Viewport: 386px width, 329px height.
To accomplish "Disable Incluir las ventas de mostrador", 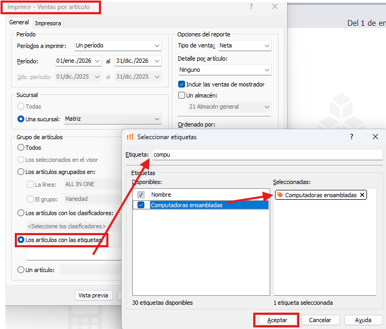I will pyautogui.click(x=181, y=84).
